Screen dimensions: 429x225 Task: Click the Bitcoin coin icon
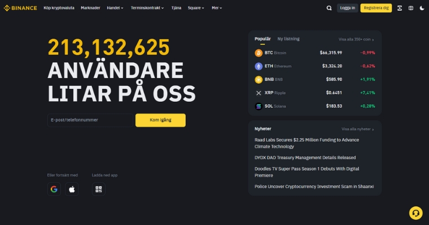(259, 53)
